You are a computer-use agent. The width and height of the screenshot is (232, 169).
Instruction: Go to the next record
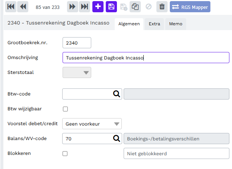pos(72,7)
